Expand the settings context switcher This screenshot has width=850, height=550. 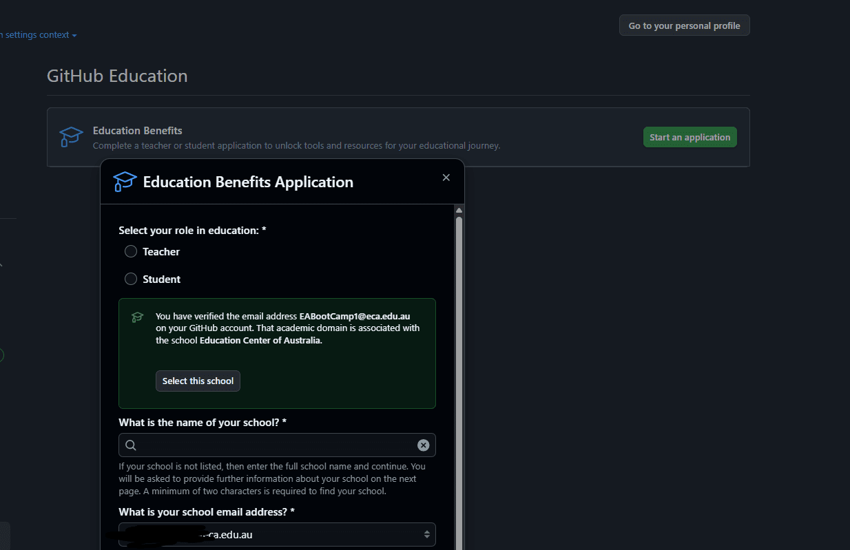[x=41, y=35]
